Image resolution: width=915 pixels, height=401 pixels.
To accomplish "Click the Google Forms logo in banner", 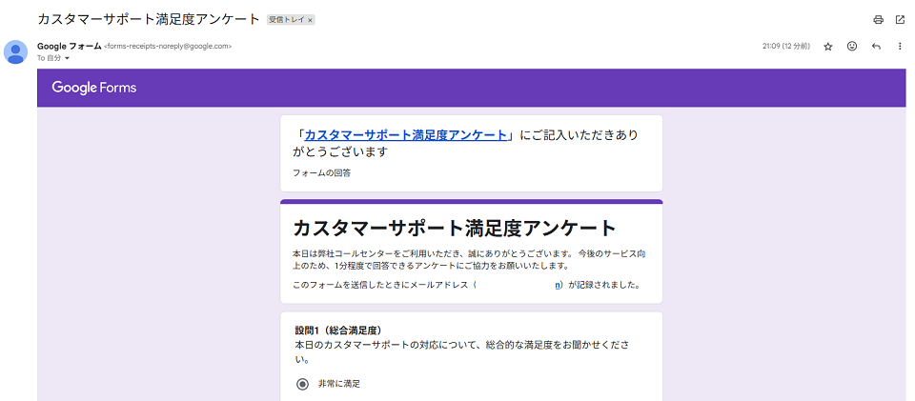I will click(94, 88).
